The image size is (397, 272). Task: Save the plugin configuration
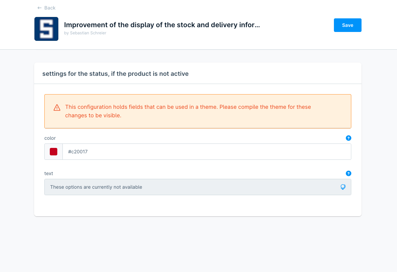click(x=348, y=25)
